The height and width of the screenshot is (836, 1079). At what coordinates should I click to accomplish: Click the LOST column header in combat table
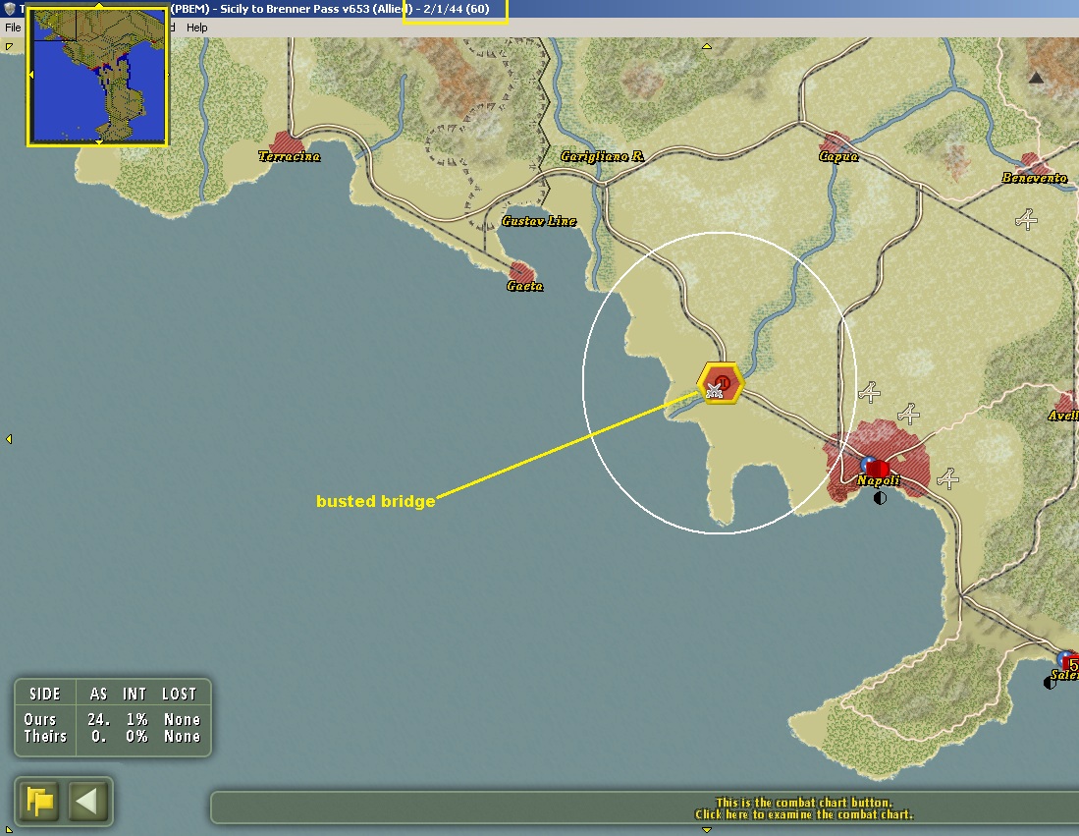[x=179, y=695]
